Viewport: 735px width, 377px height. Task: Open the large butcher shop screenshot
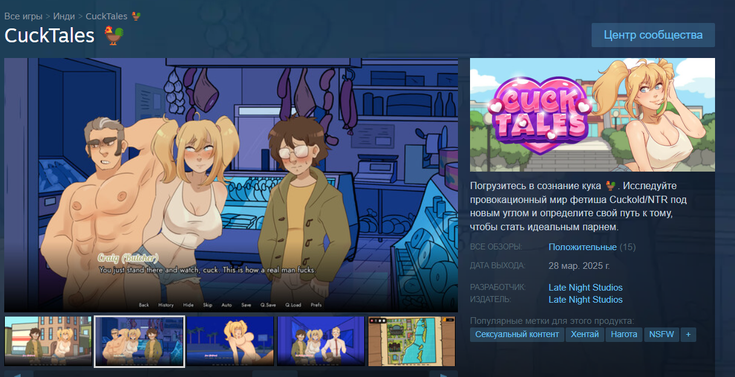point(231,185)
